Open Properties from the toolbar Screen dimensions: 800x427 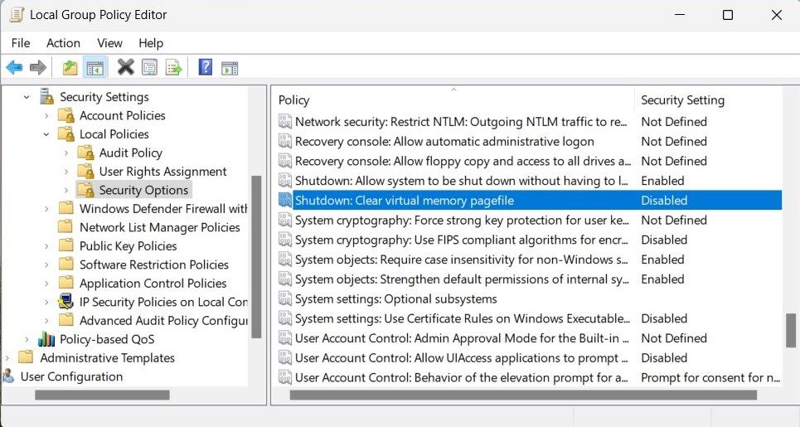[x=149, y=67]
